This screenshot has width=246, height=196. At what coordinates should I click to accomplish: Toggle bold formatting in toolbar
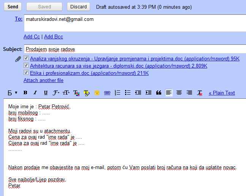pyautogui.click(x=25, y=93)
